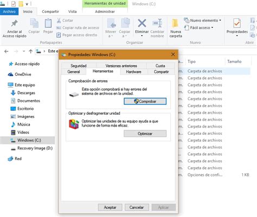Viewport: 257px width, 217px height.
Task: Click the Cancelar button
Action: click(137, 207)
